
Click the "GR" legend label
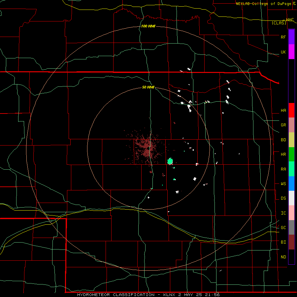click(283, 125)
